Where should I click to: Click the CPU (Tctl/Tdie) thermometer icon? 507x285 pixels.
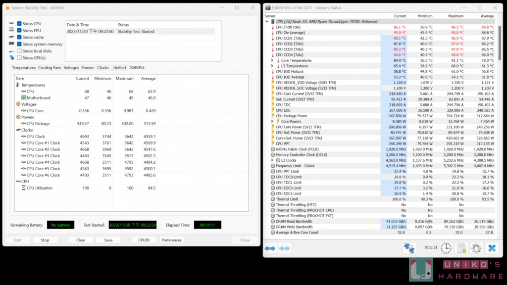[x=273, y=27]
